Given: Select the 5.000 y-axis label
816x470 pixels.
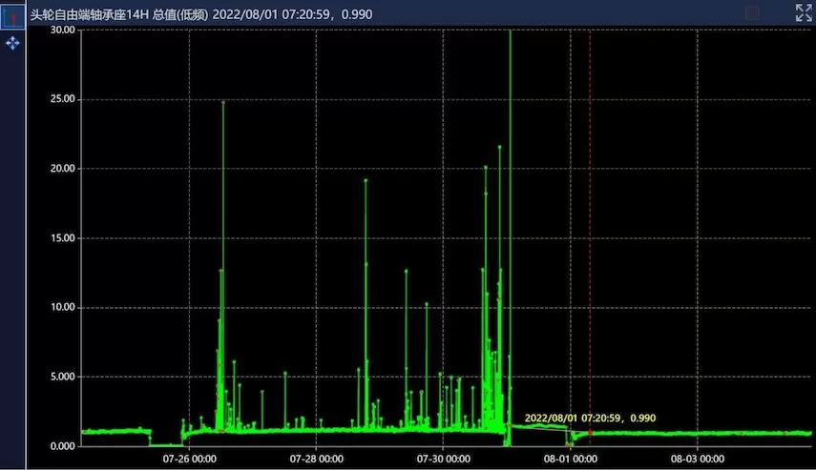Looking at the screenshot, I should point(63,377).
